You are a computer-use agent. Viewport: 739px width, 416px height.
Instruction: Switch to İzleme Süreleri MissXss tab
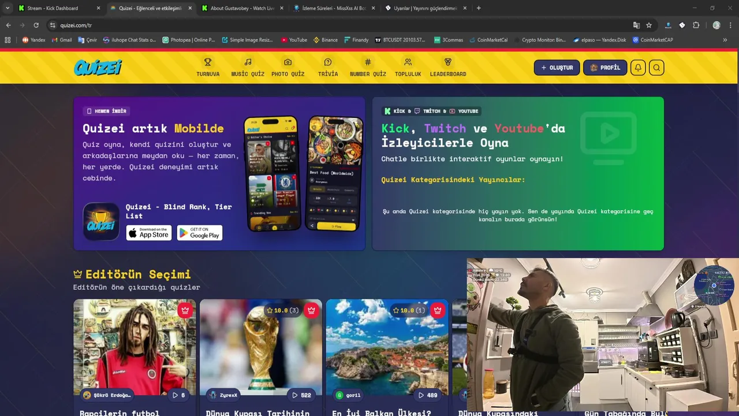(x=334, y=8)
